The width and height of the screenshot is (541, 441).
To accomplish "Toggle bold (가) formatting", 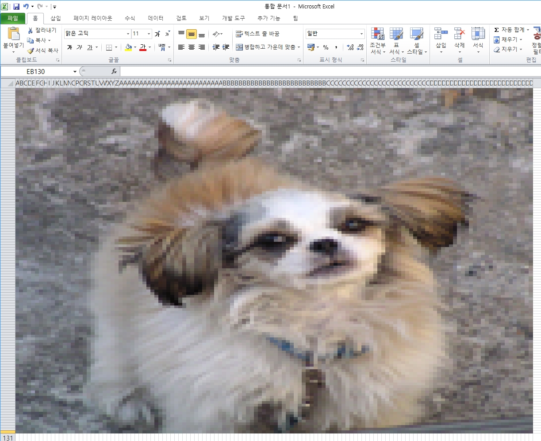I will pos(69,47).
